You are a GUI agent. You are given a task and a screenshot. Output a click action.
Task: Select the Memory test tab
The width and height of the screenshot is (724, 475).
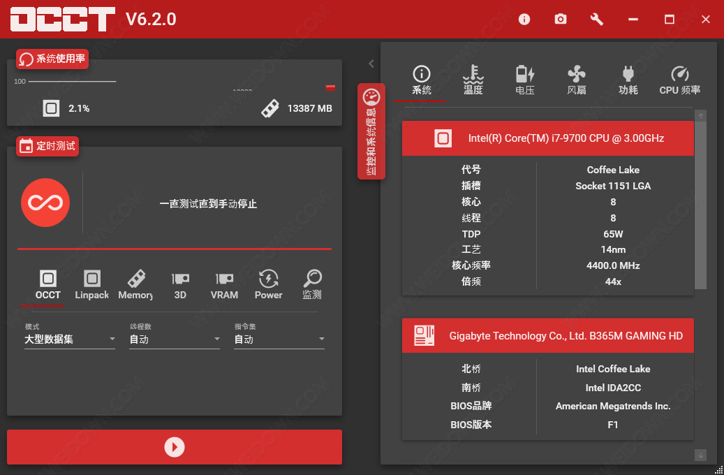[x=135, y=286]
